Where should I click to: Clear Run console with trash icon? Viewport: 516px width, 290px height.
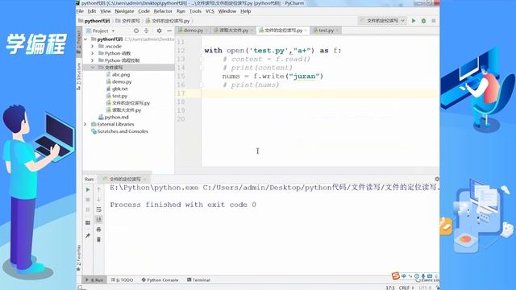coord(98,239)
